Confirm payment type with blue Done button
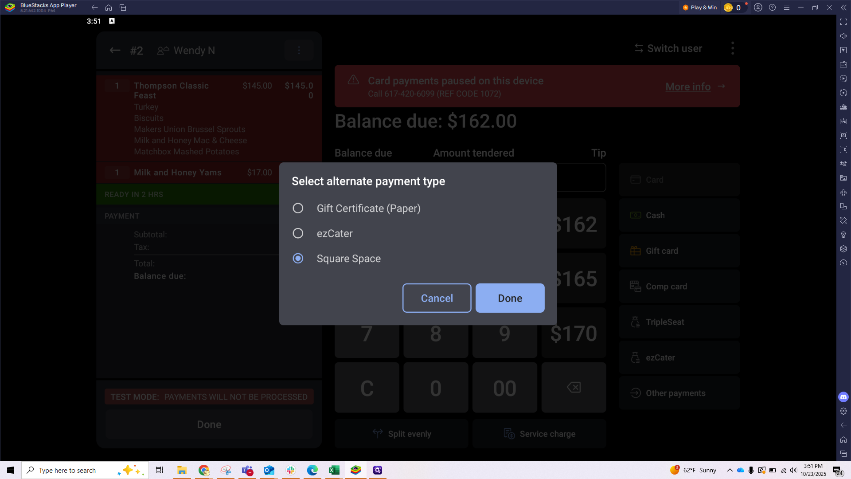 pos(510,298)
